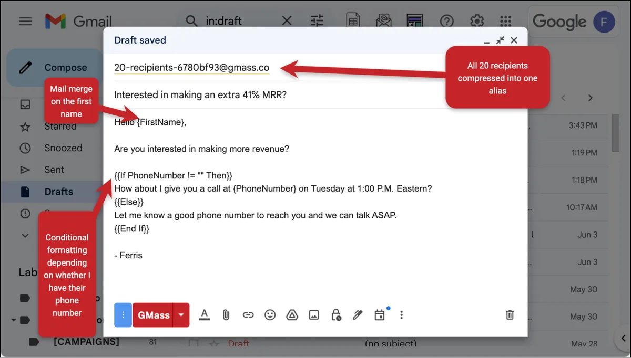Click the Compose button

[55, 67]
